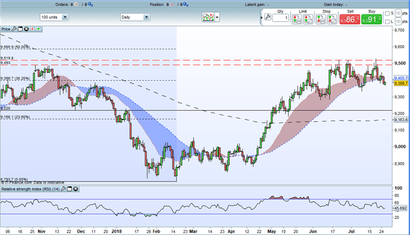This screenshot has height=235, width=410.
Task: Open the indicators chart icon
Action: tap(208, 17)
